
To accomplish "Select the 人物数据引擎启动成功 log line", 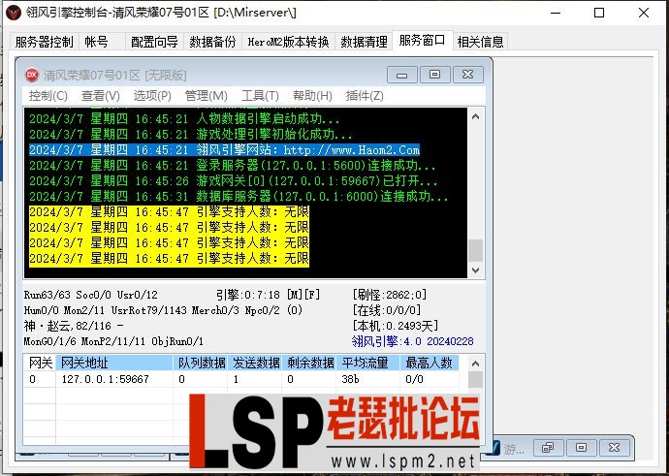I will point(184,118).
